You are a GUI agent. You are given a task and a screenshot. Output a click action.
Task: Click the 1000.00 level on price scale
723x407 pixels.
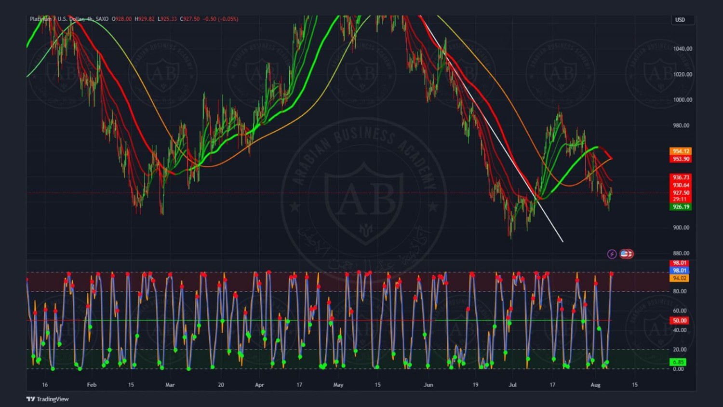coord(682,100)
